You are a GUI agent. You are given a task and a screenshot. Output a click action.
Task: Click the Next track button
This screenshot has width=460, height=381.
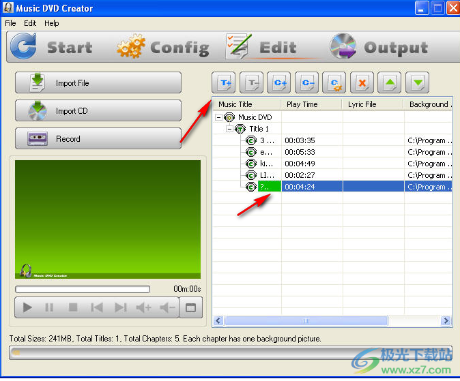tap(121, 307)
